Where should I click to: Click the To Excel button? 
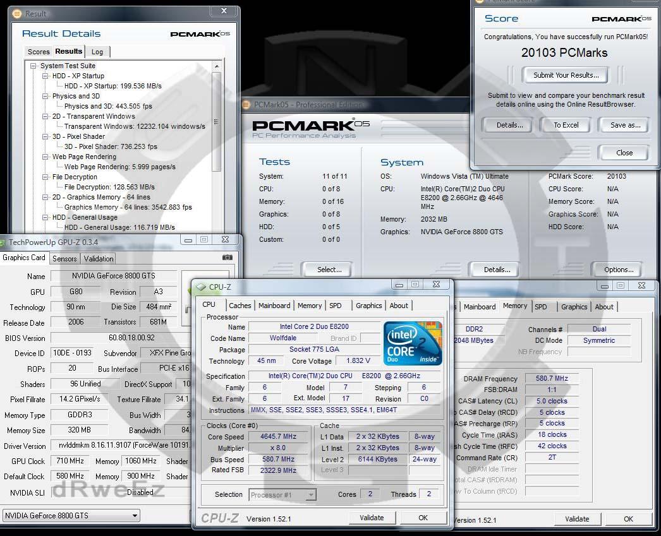coord(566,125)
